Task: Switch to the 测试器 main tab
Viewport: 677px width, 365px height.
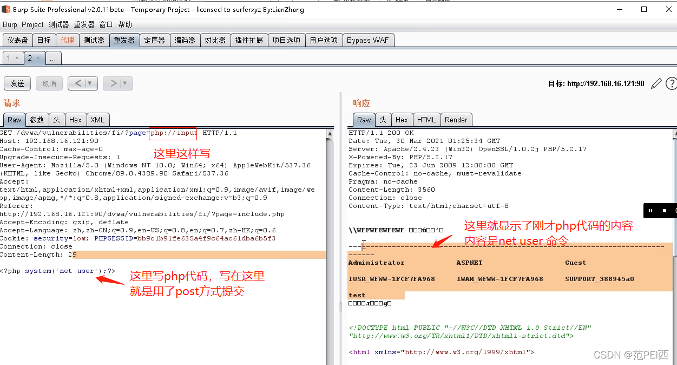Action: [x=94, y=40]
